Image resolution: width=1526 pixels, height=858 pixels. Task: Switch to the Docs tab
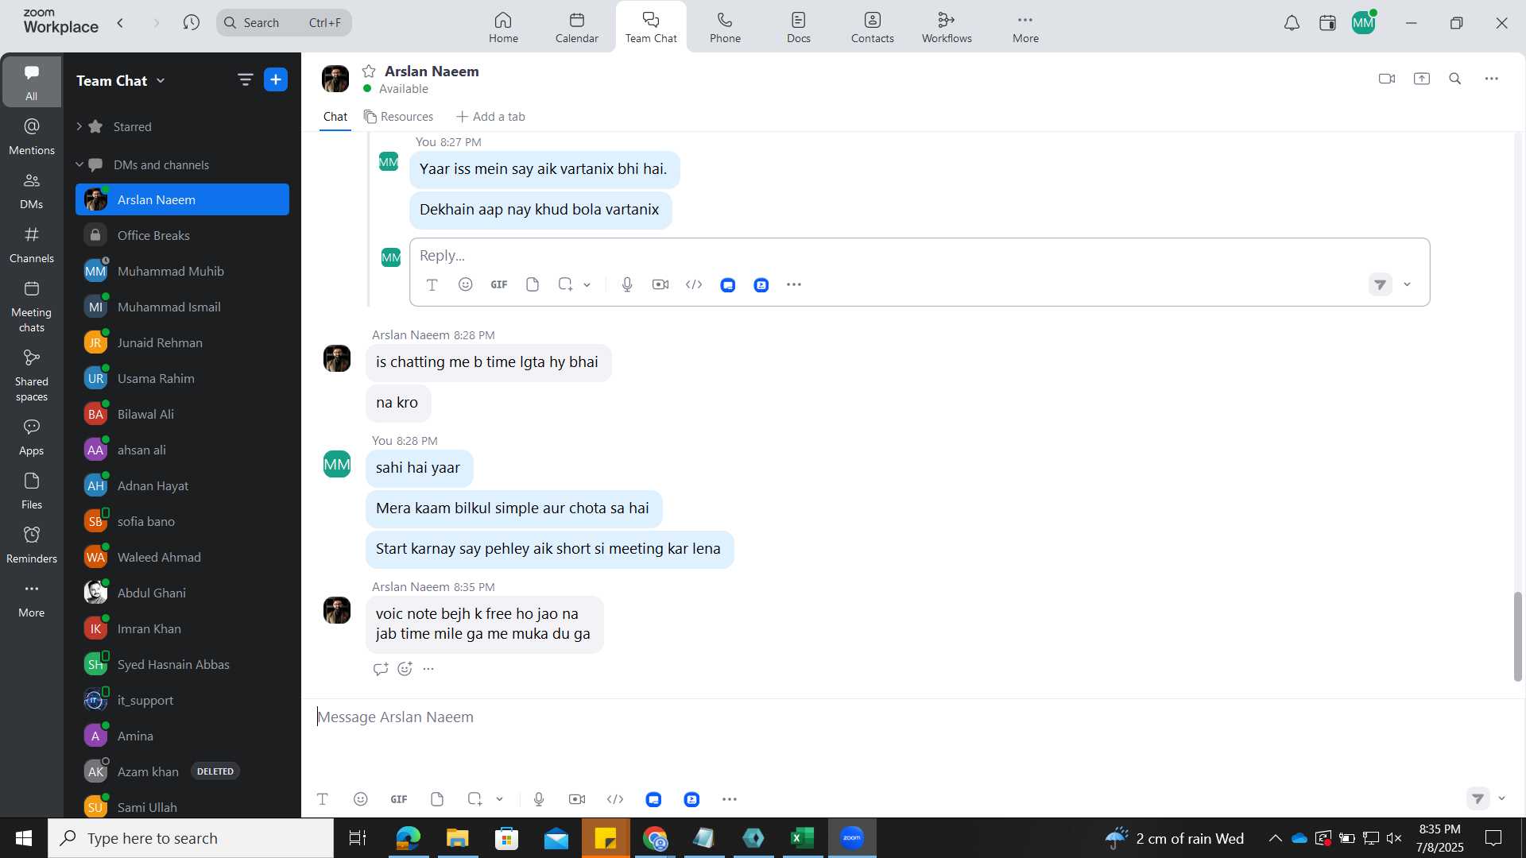799,27
